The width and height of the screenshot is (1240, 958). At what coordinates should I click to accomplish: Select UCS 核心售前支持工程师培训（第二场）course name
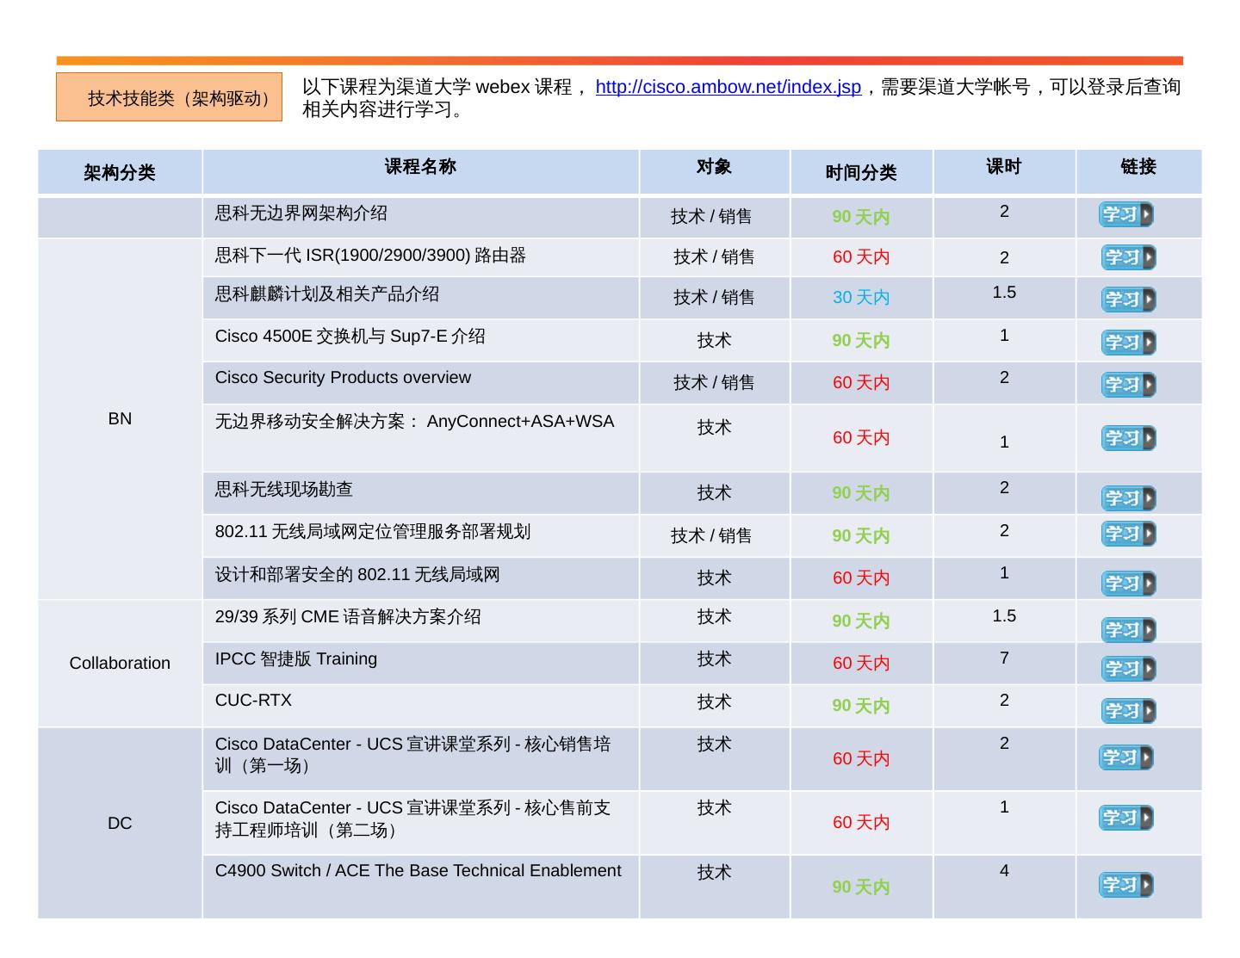click(413, 819)
